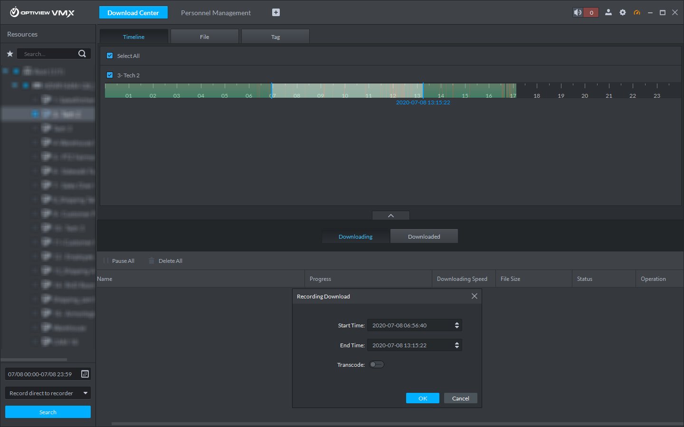Viewport: 684px width, 427px height.
Task: Collapse the timeline panel with the chevron
Action: click(x=390, y=215)
